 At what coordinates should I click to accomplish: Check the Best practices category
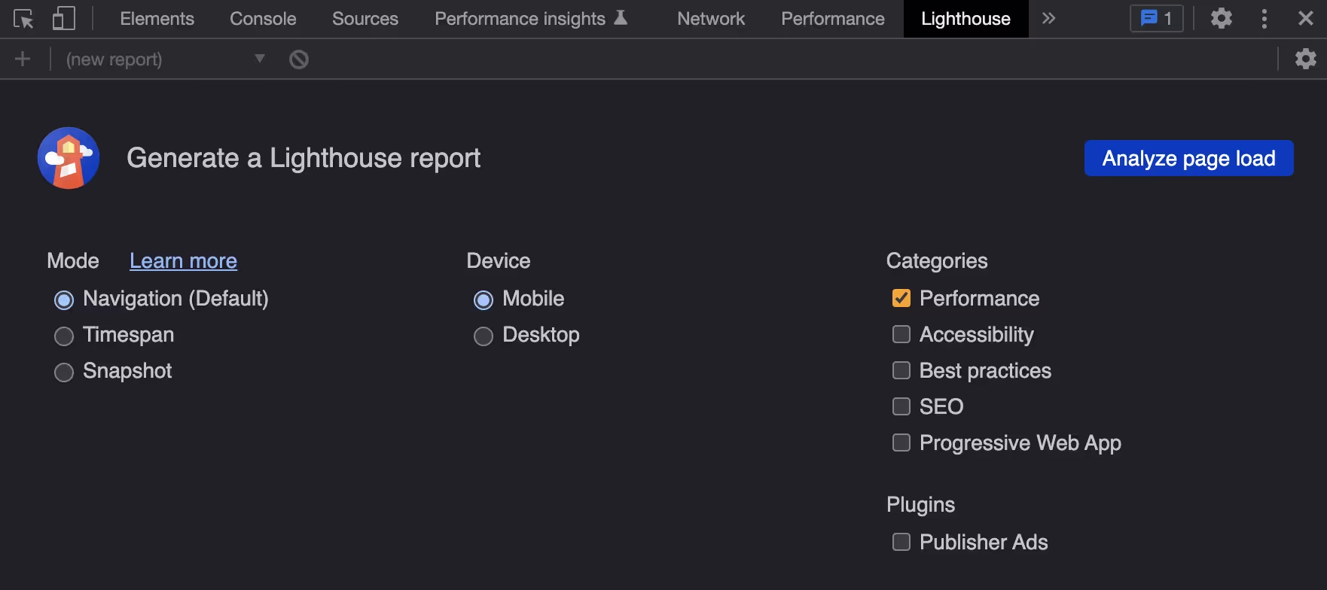(x=901, y=370)
